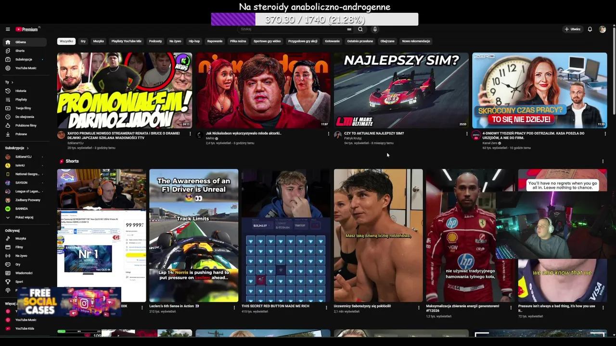Image resolution: width=616 pixels, height=346 pixels.
Task: Select the Hip-hop filter chip
Action: tap(194, 41)
